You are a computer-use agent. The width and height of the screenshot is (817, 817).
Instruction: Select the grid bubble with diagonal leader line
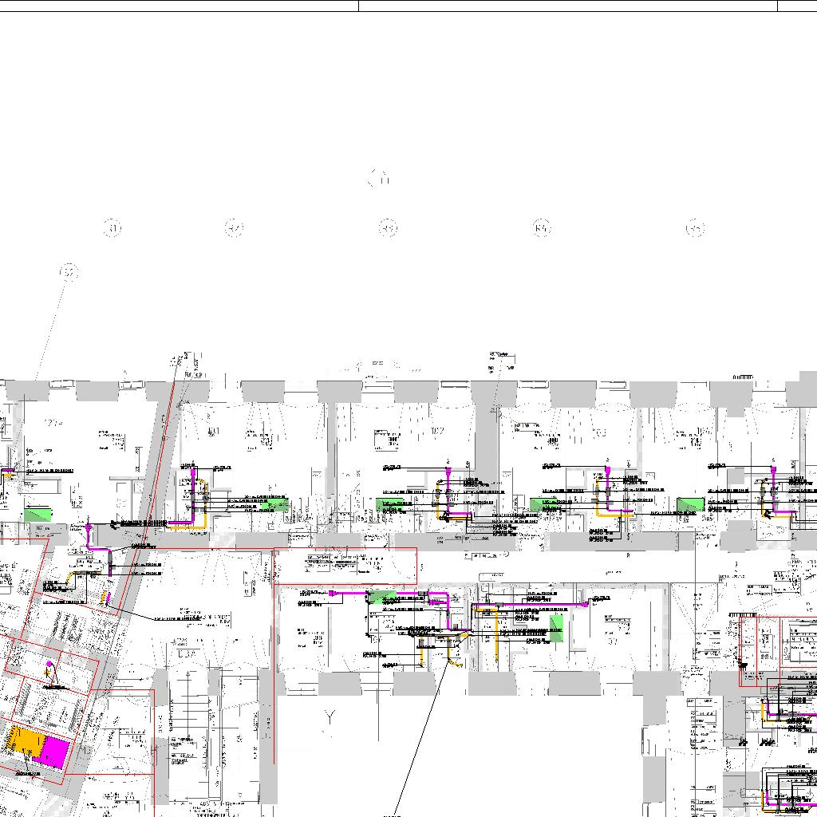[69, 273]
